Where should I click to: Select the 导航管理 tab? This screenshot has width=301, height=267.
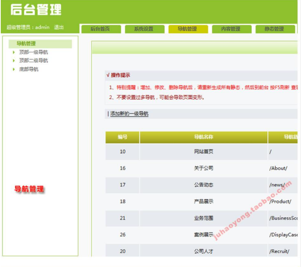click(188, 29)
